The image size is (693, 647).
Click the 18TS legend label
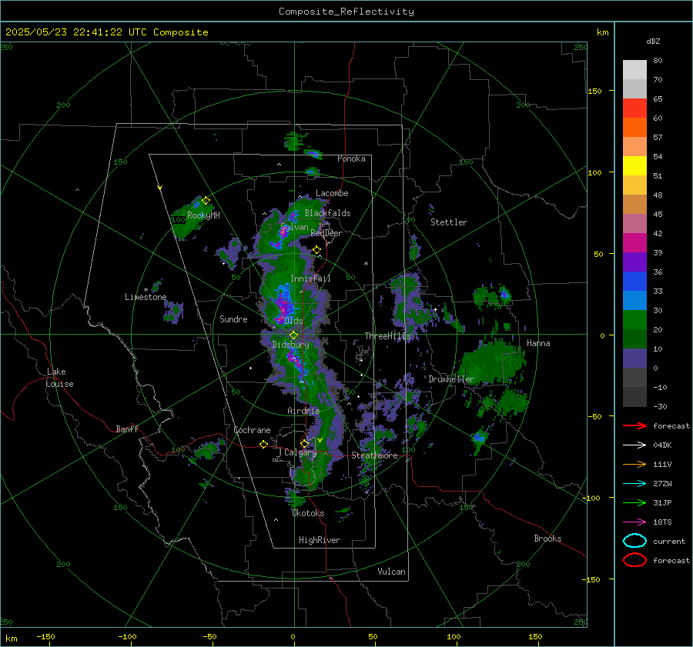(662, 522)
